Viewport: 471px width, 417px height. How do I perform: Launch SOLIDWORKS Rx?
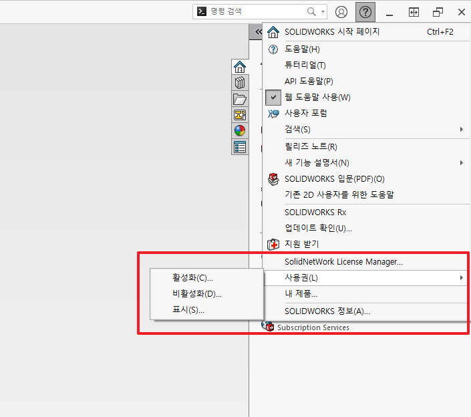coord(366,213)
